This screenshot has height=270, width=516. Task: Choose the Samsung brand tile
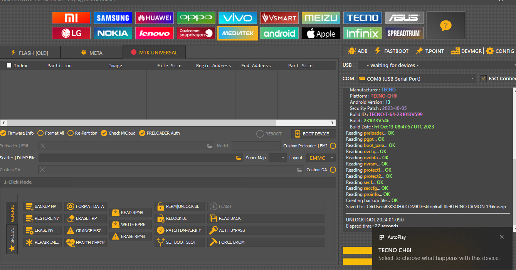(x=113, y=18)
